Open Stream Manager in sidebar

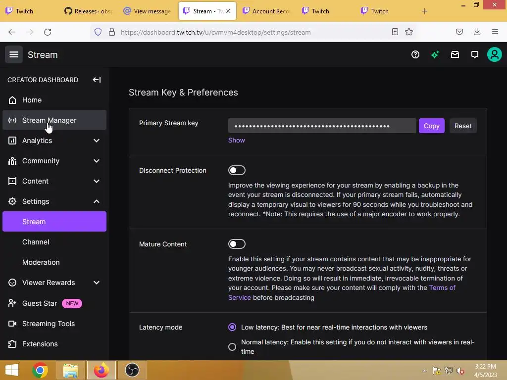pyautogui.click(x=54, y=120)
